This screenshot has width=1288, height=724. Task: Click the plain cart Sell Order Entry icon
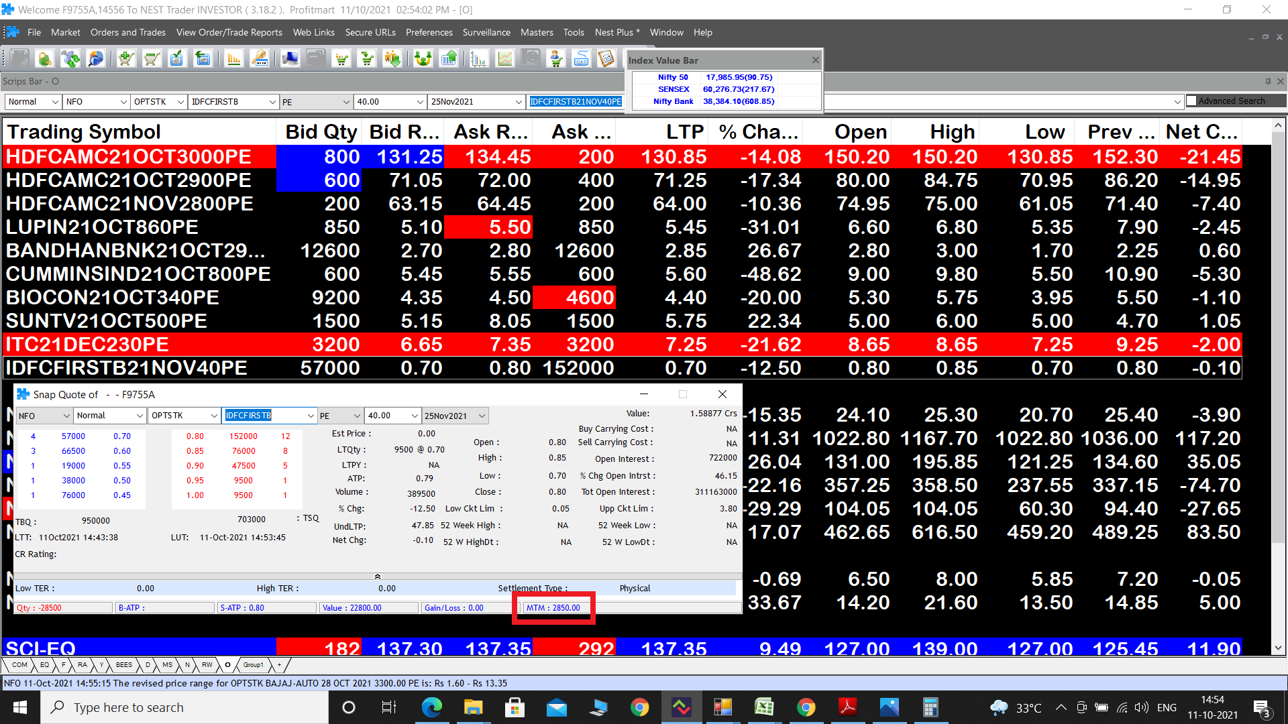point(151,59)
